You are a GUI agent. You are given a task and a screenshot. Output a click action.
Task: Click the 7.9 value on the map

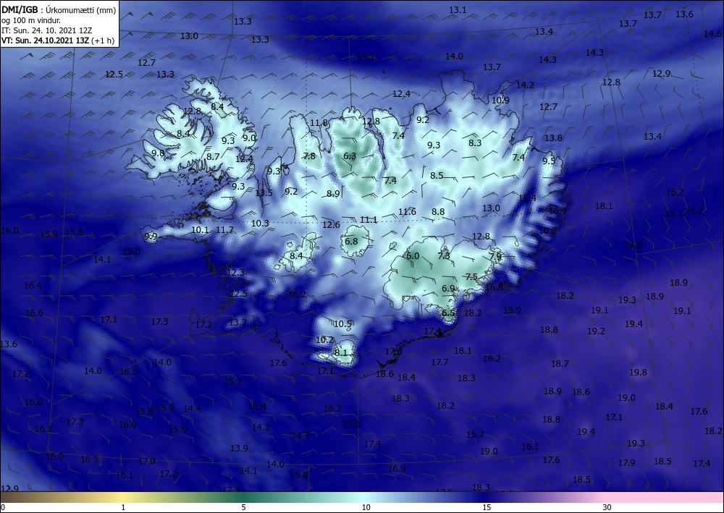coord(495,256)
